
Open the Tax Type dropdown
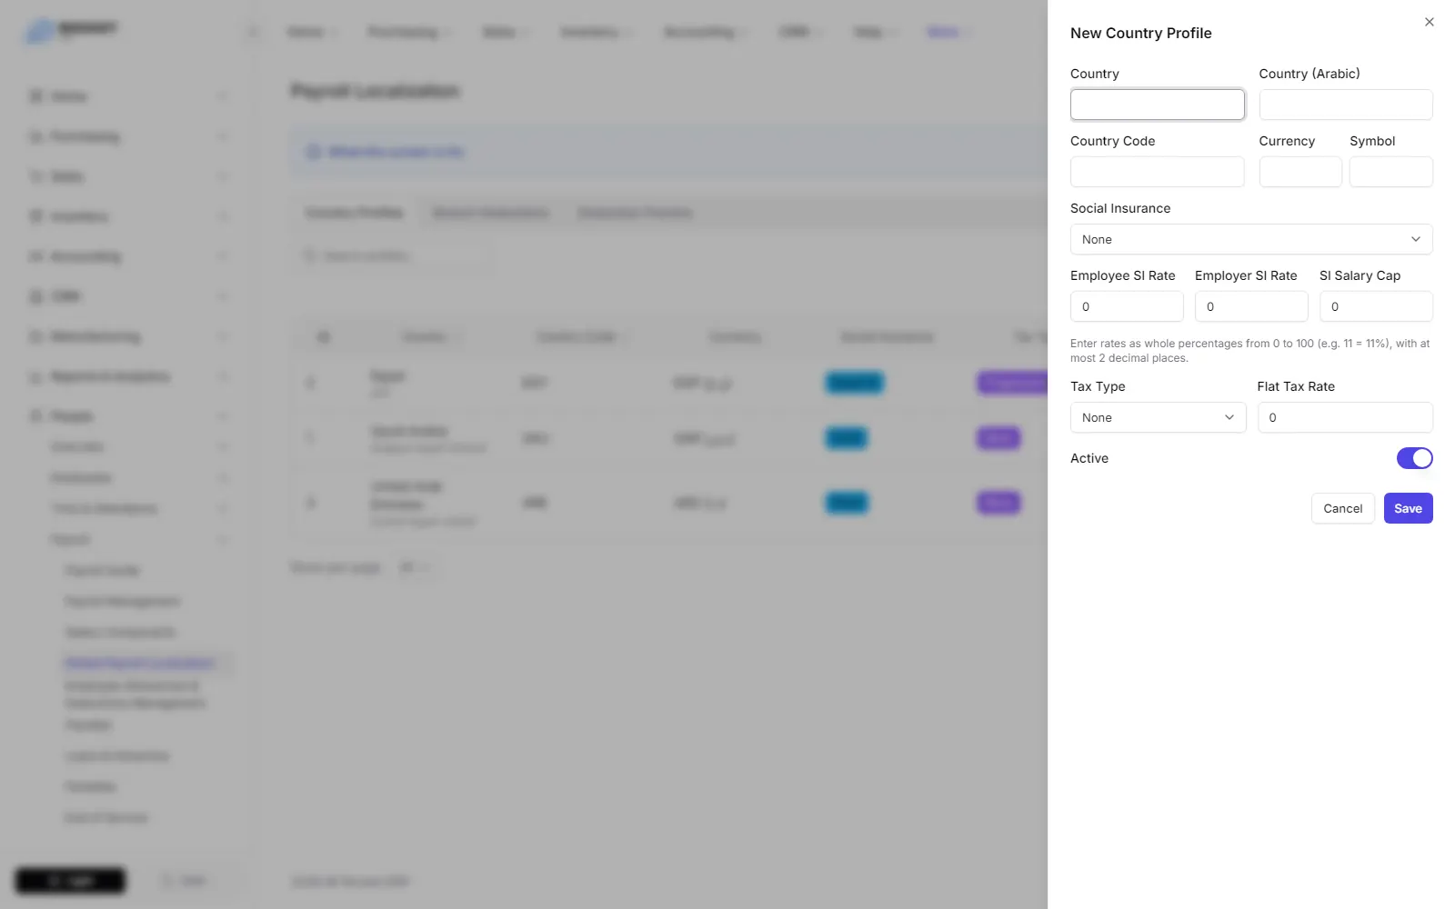point(1158,417)
